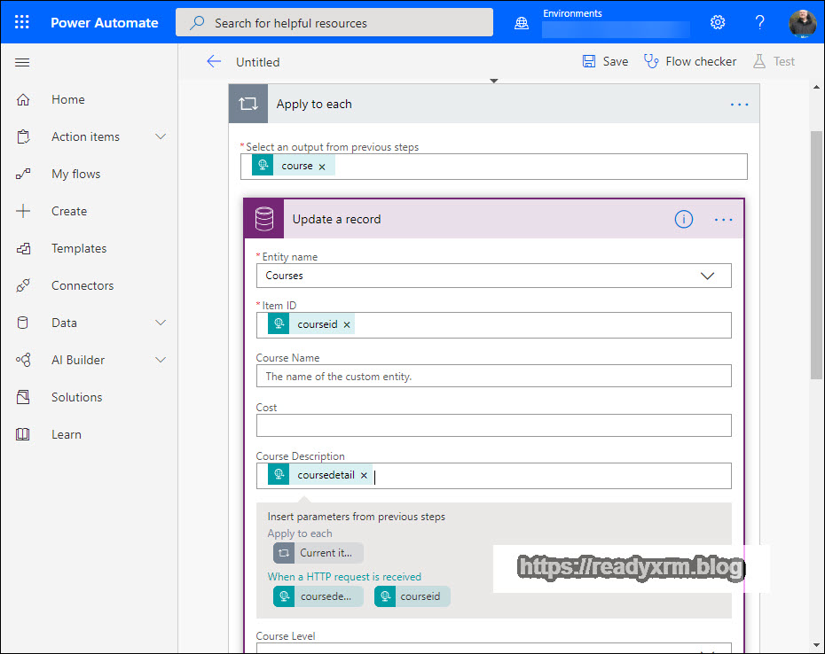
Task: Open the Entity name Courses dropdown
Action: click(707, 276)
